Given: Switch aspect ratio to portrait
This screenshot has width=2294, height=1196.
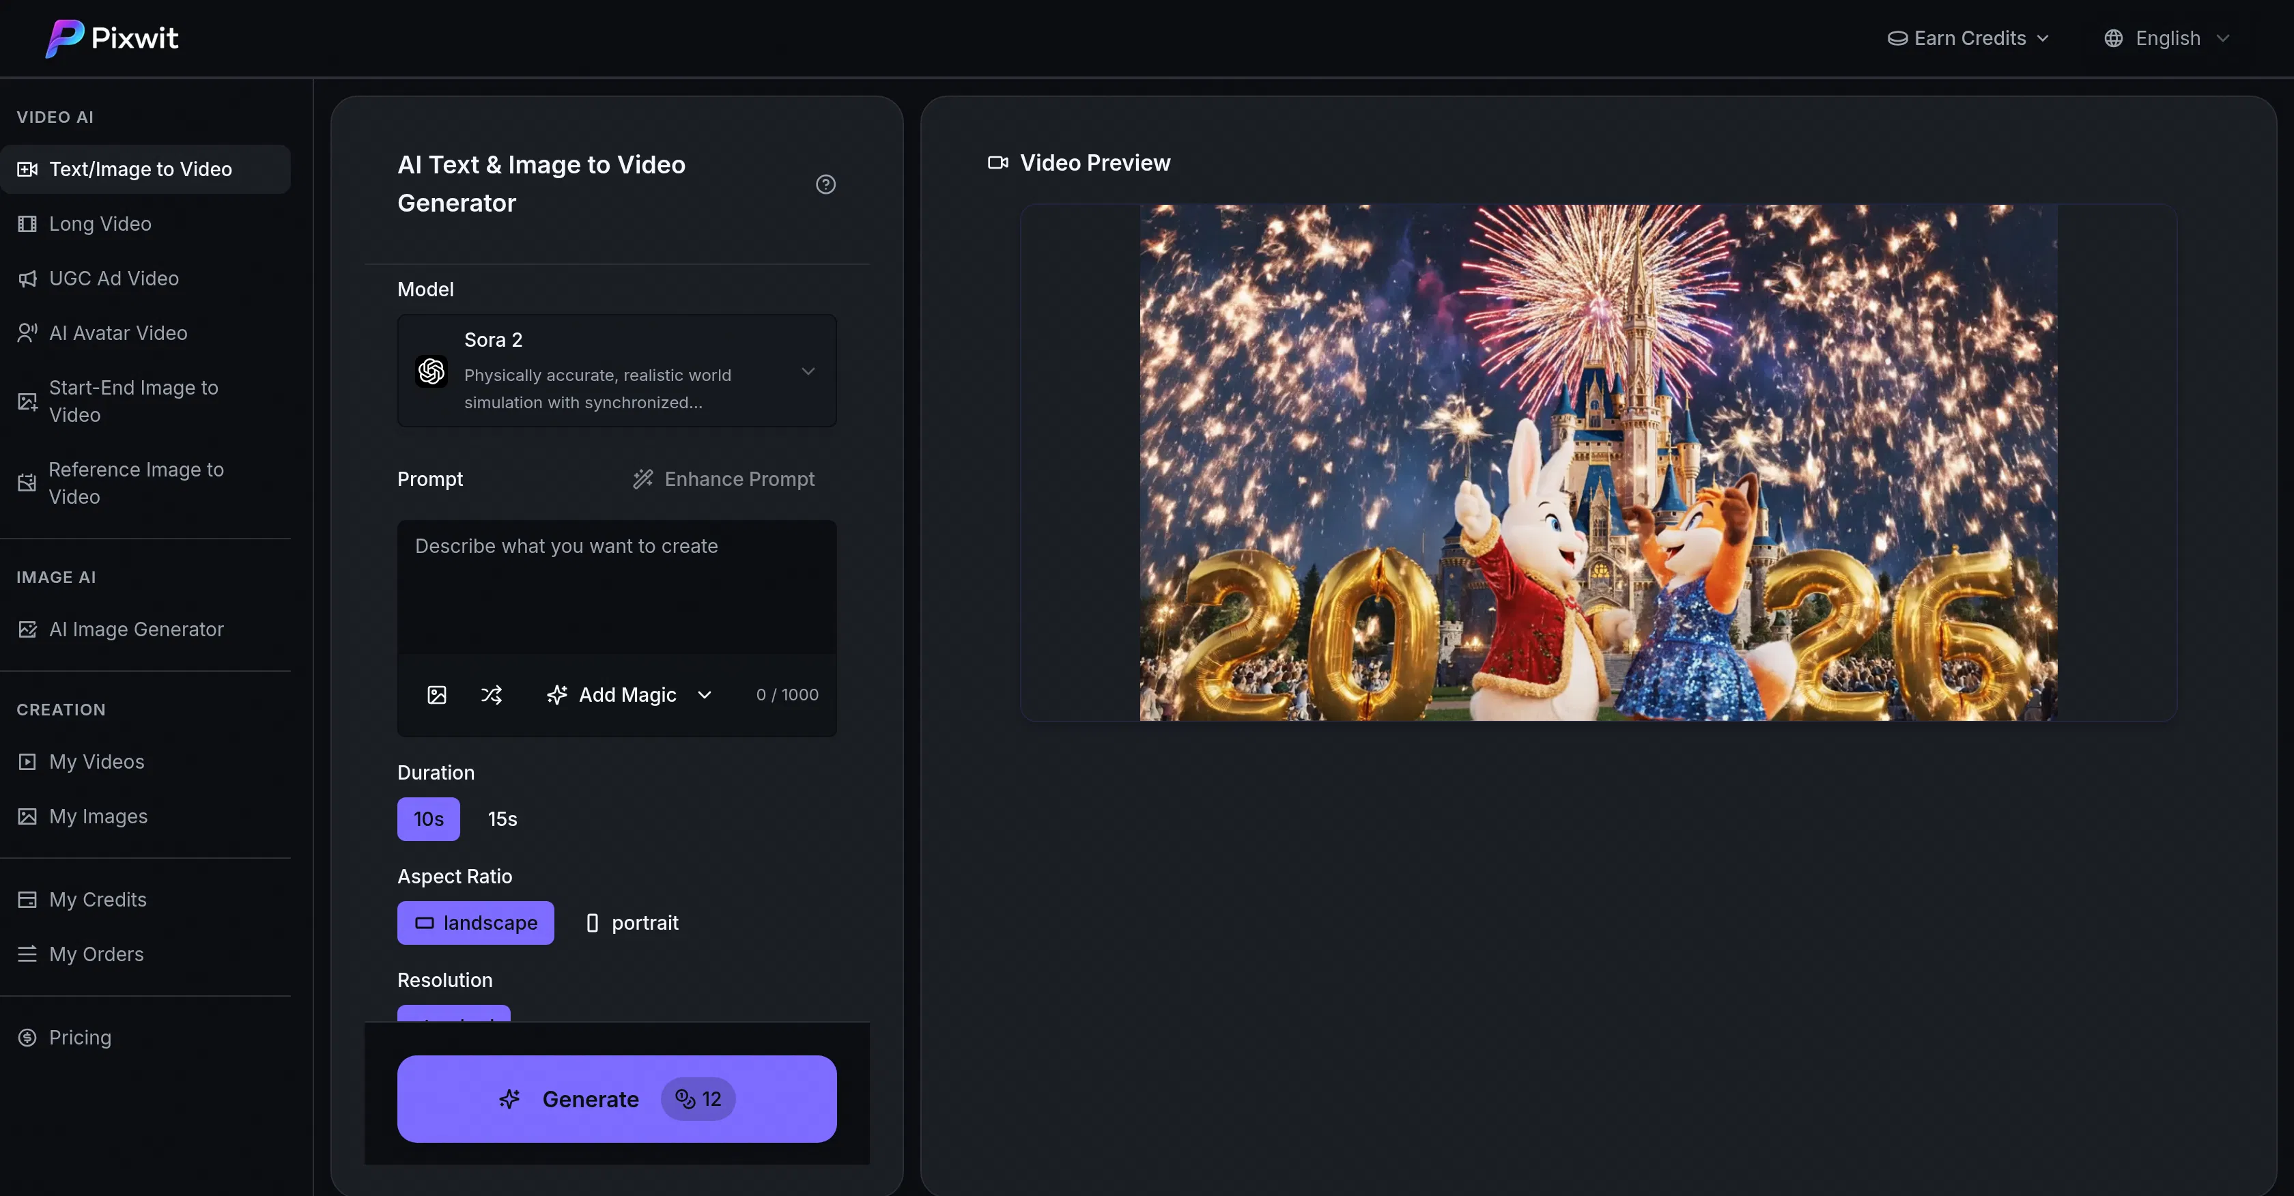Looking at the screenshot, I should 632,923.
